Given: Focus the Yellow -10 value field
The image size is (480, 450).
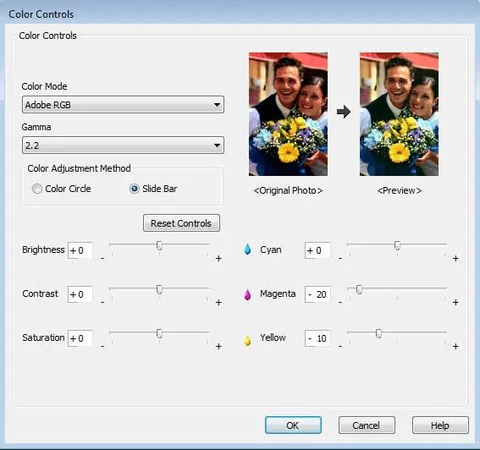Looking at the screenshot, I should tap(317, 338).
